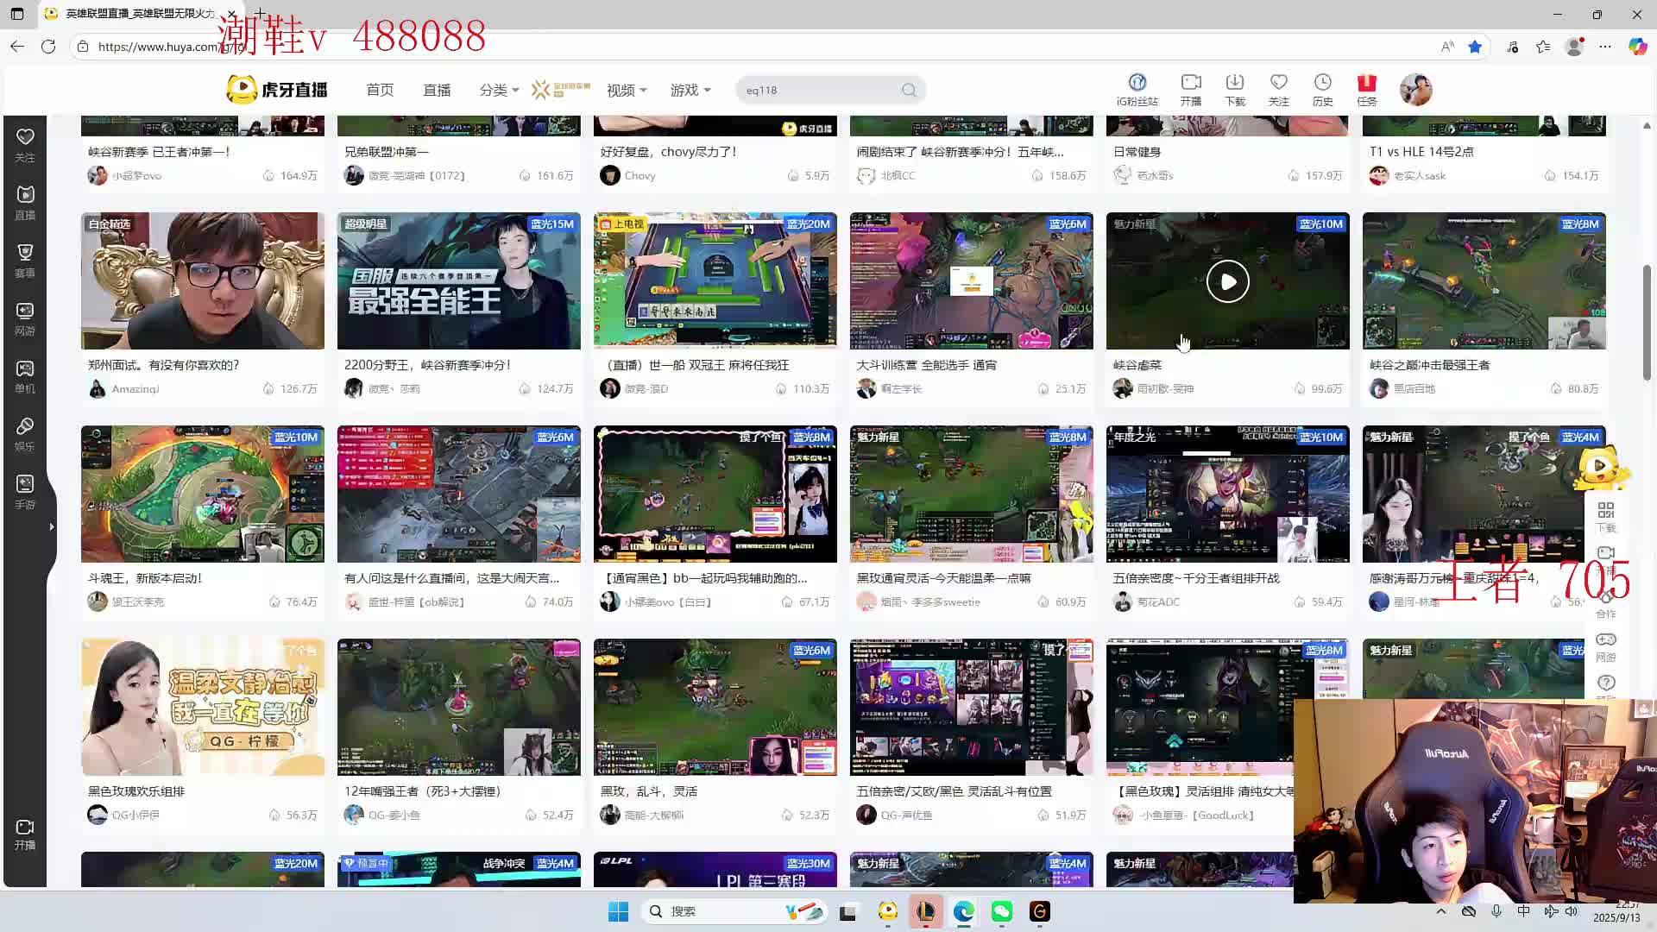Go to 直播 nav tab
Image resolution: width=1657 pixels, height=932 pixels.
tap(437, 90)
